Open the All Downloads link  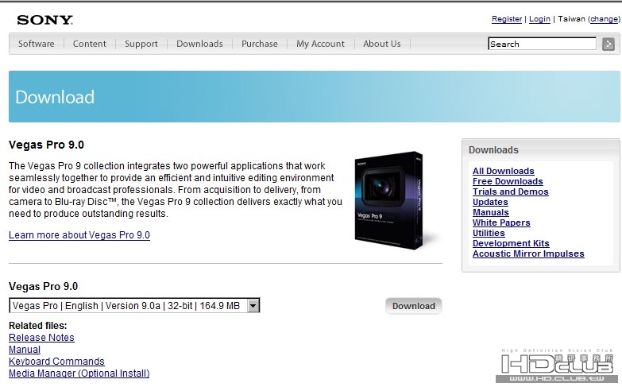(x=504, y=171)
